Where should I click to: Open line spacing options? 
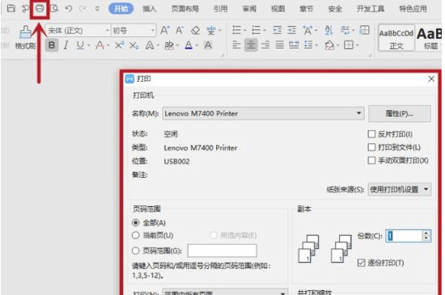tap(308, 44)
